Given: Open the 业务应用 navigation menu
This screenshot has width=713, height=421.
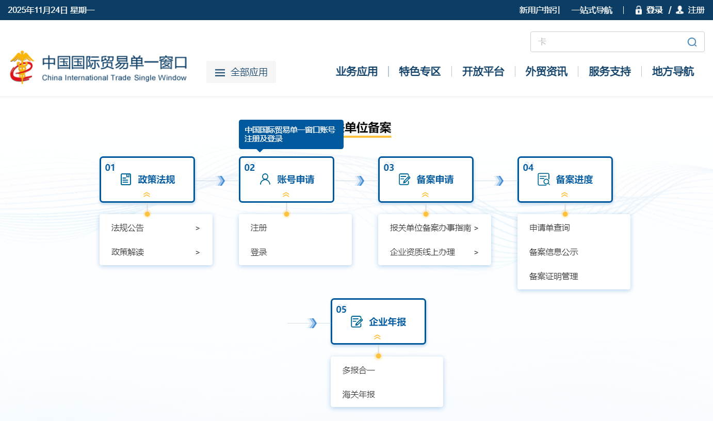Looking at the screenshot, I should click(357, 72).
